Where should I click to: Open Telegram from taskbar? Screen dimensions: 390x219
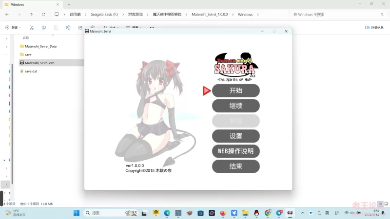point(279,213)
